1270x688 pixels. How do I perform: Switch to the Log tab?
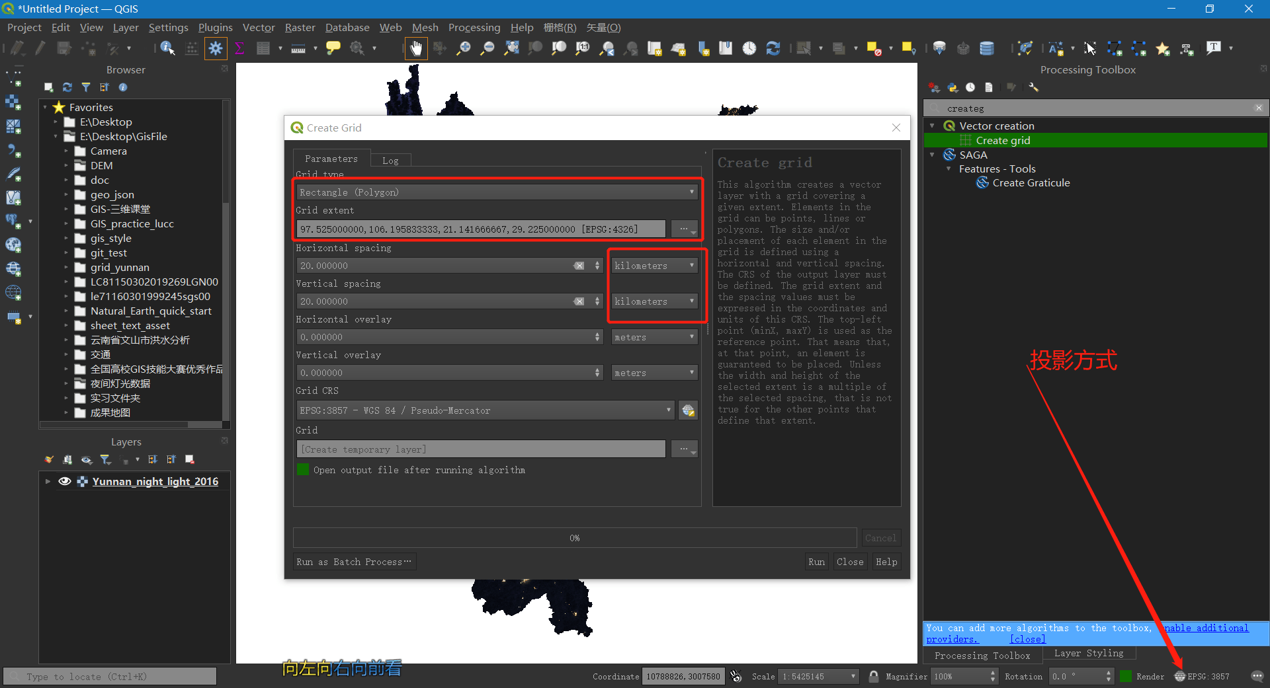(390, 161)
